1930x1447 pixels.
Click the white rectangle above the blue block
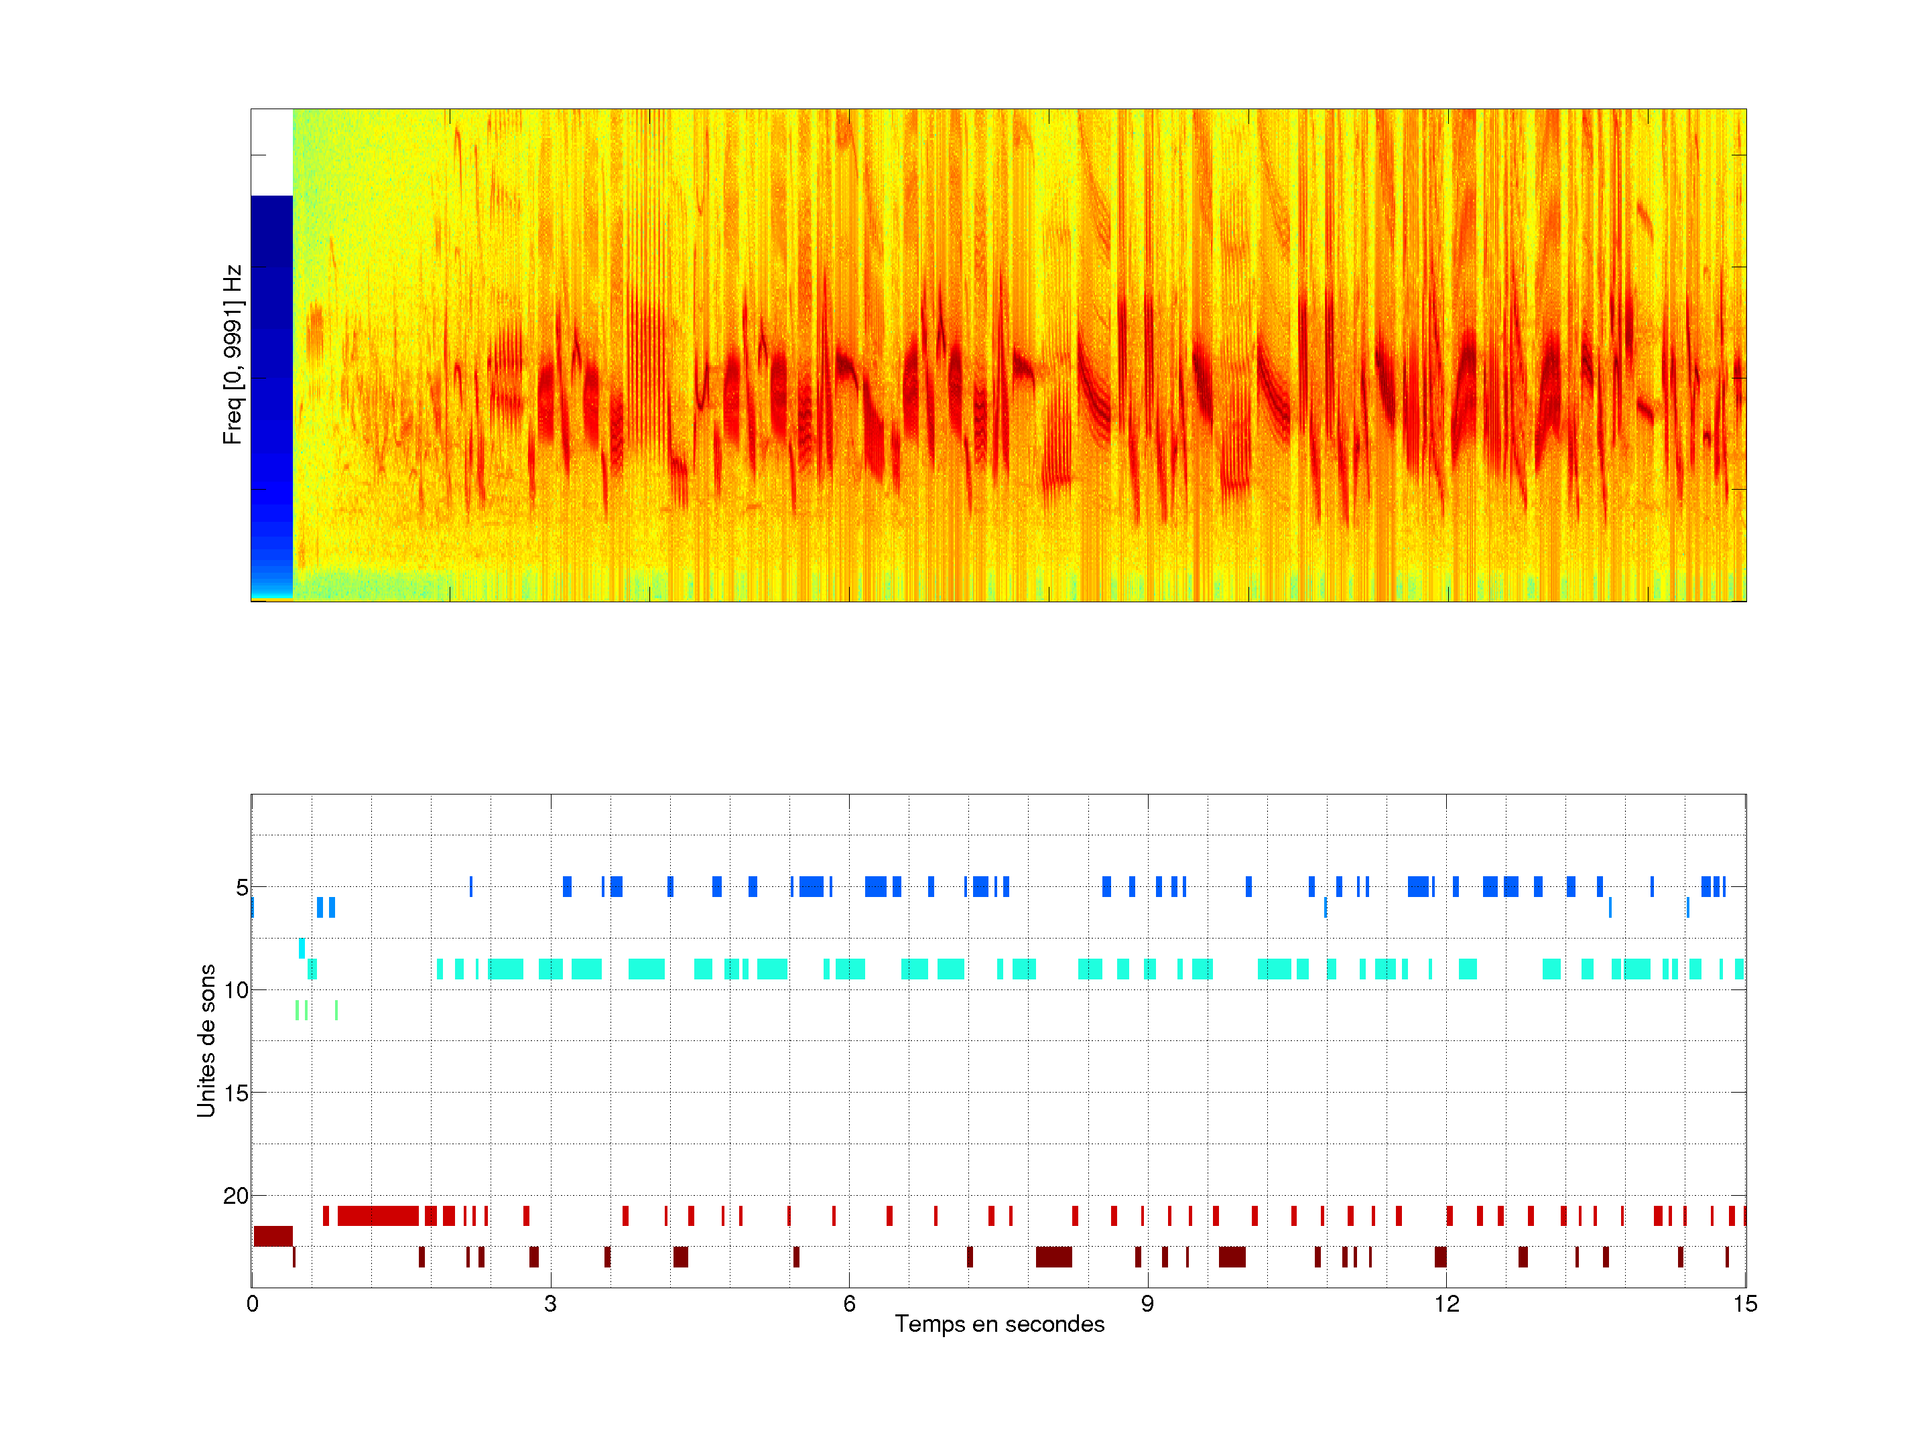[x=271, y=152]
